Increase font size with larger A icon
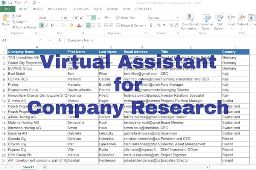This screenshot has width=256, height=170. coord(76,18)
